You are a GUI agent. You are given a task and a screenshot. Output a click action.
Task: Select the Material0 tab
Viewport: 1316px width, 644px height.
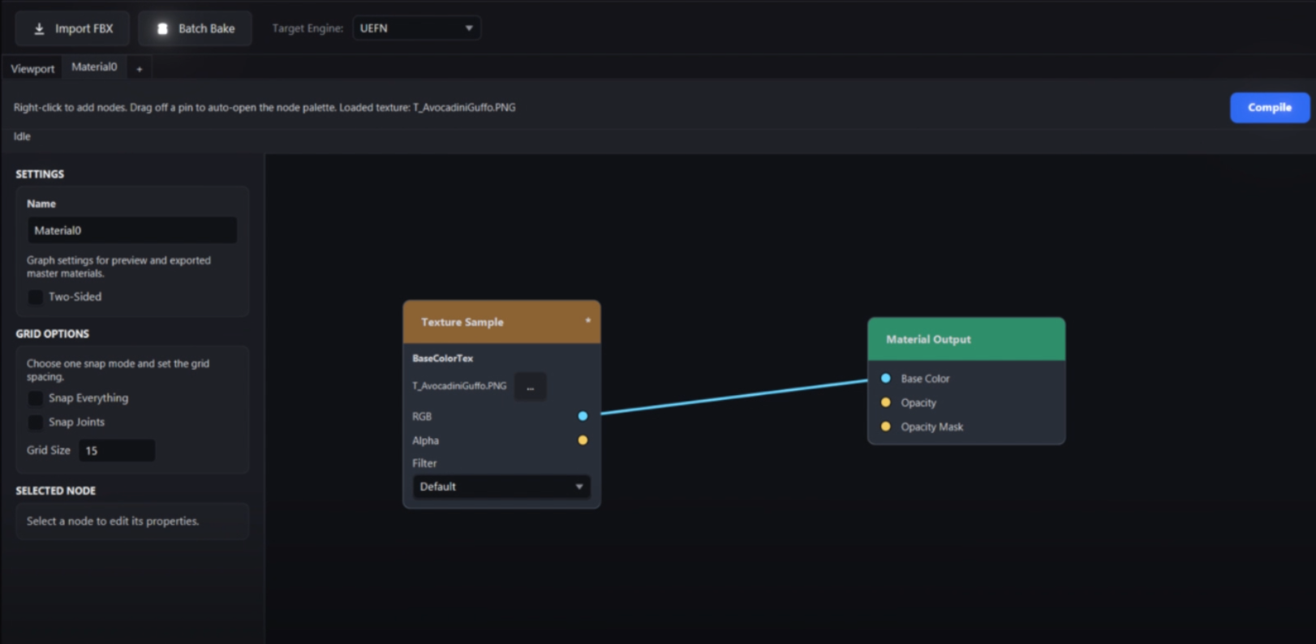[x=94, y=67]
